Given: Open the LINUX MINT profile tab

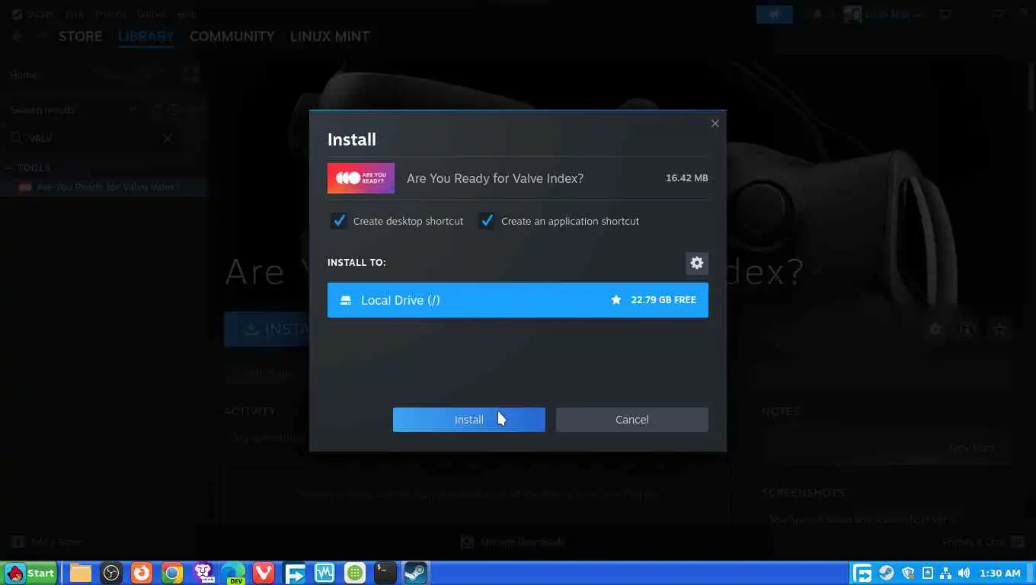Looking at the screenshot, I should (x=330, y=37).
